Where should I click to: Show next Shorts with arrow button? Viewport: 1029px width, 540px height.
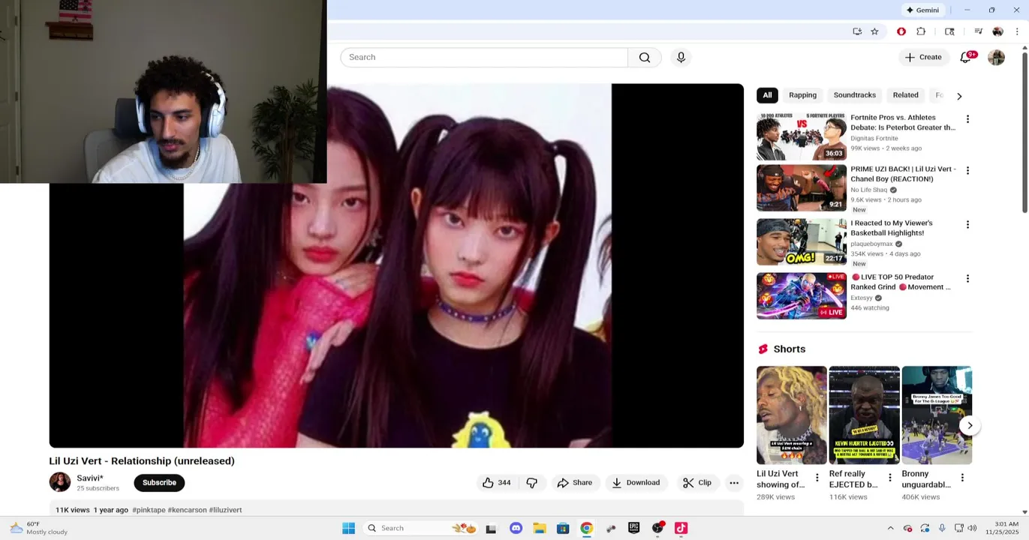coord(970,426)
